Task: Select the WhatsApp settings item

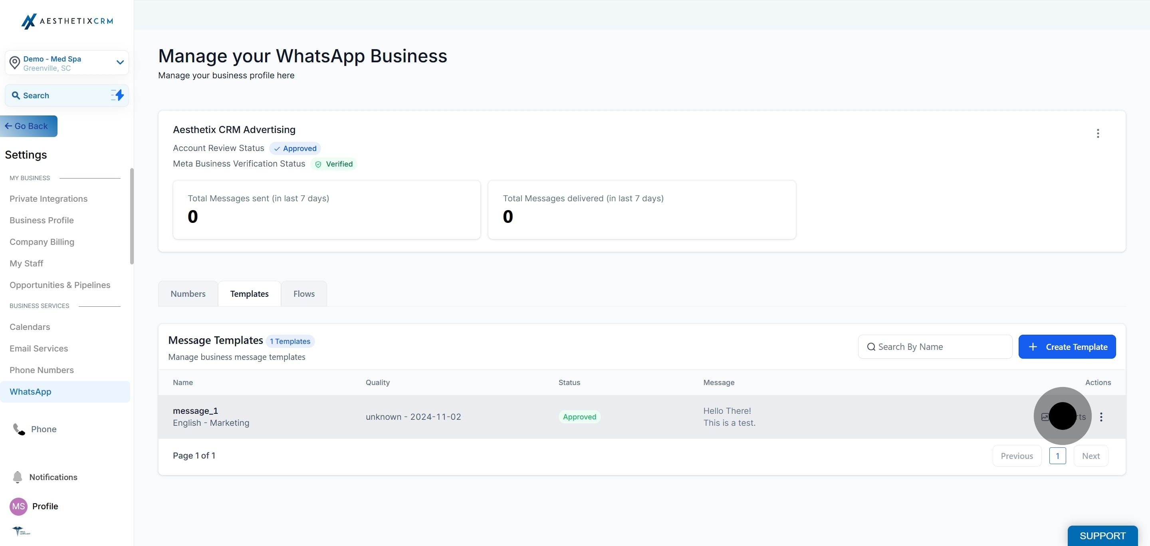Action: [65, 391]
